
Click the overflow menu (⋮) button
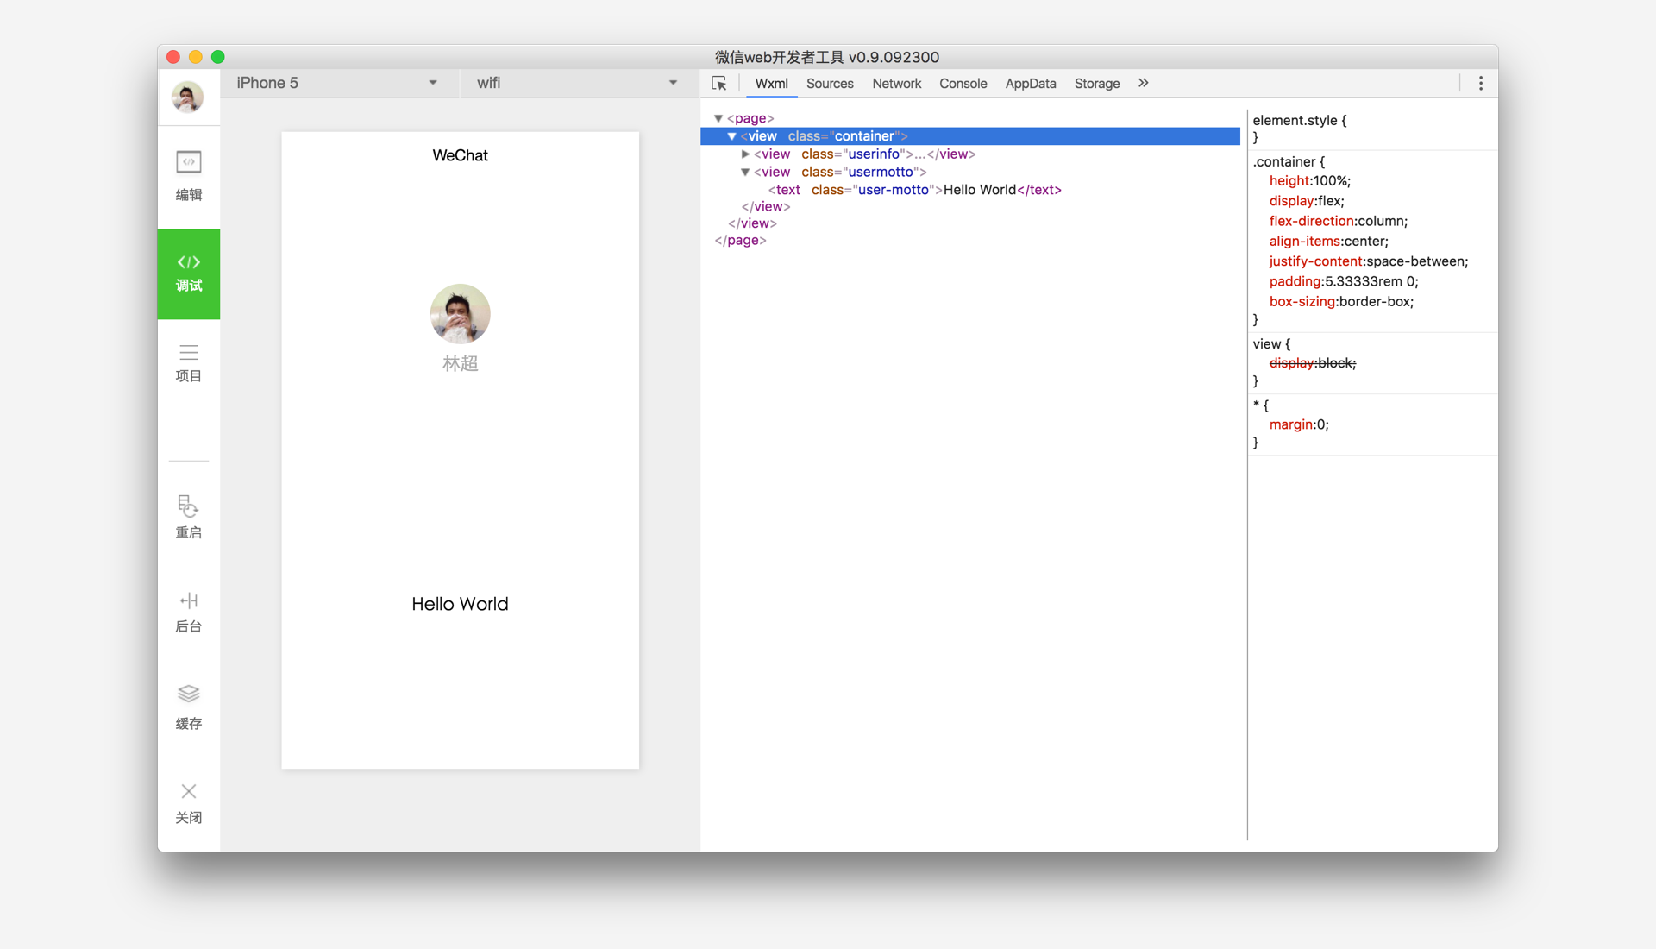1481,83
